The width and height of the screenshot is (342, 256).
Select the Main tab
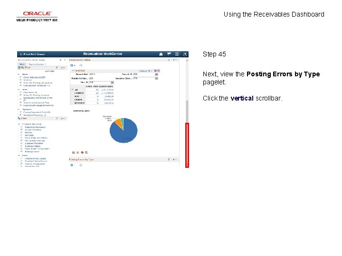click(x=22, y=64)
